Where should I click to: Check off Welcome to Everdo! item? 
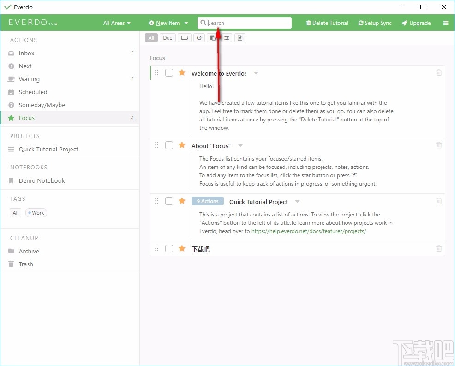click(x=169, y=72)
